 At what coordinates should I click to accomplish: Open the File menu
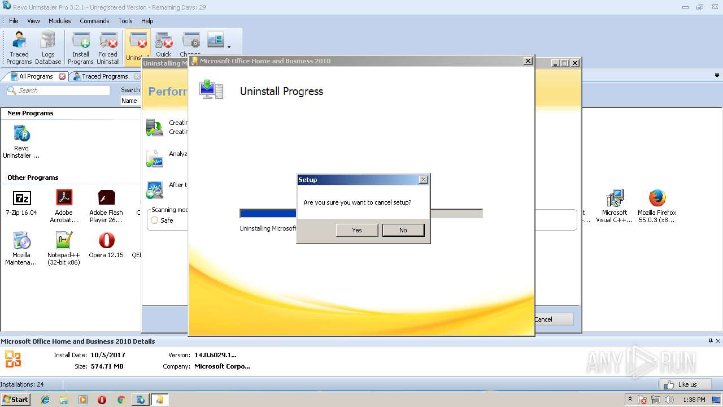coord(14,21)
